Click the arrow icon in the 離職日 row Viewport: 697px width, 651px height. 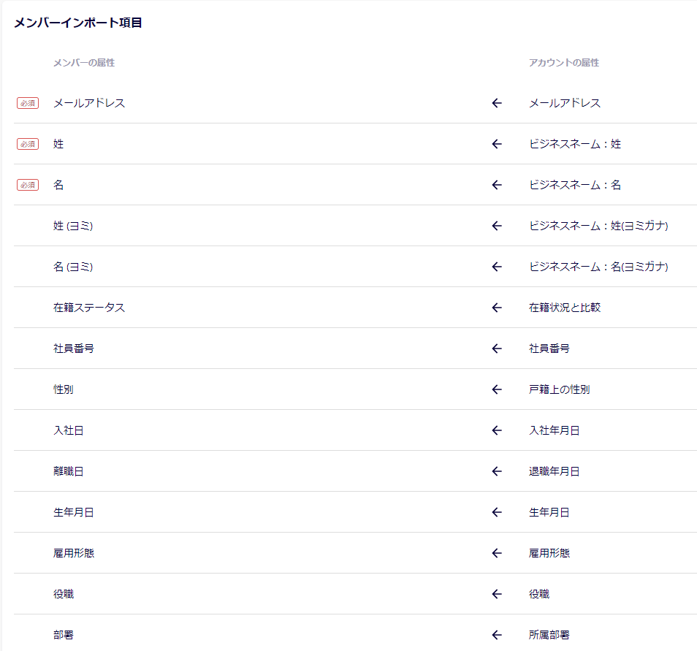497,471
